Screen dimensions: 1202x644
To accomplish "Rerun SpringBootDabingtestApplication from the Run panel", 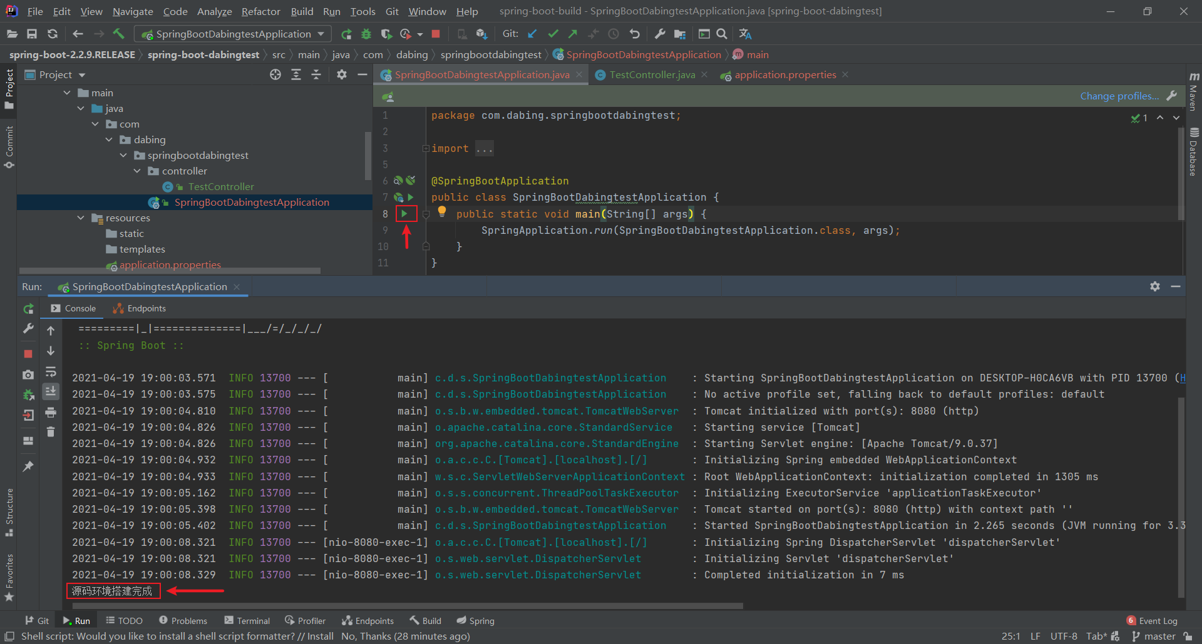I will click(28, 308).
